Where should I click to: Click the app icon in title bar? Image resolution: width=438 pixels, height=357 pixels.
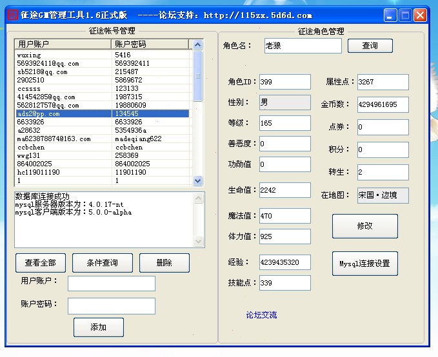[11, 15]
